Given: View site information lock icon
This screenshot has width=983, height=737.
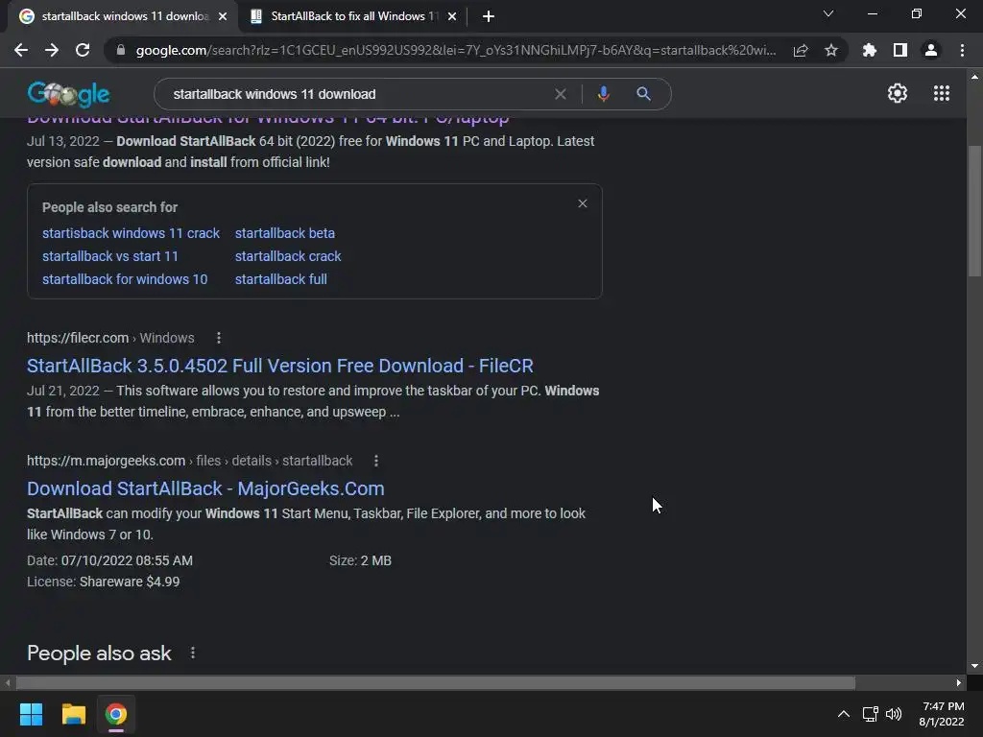Looking at the screenshot, I should point(121,50).
